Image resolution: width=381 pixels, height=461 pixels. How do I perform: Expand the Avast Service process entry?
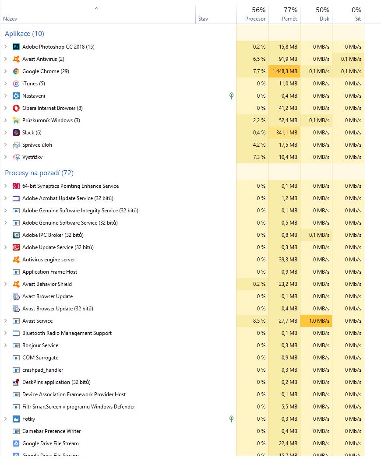point(5,321)
